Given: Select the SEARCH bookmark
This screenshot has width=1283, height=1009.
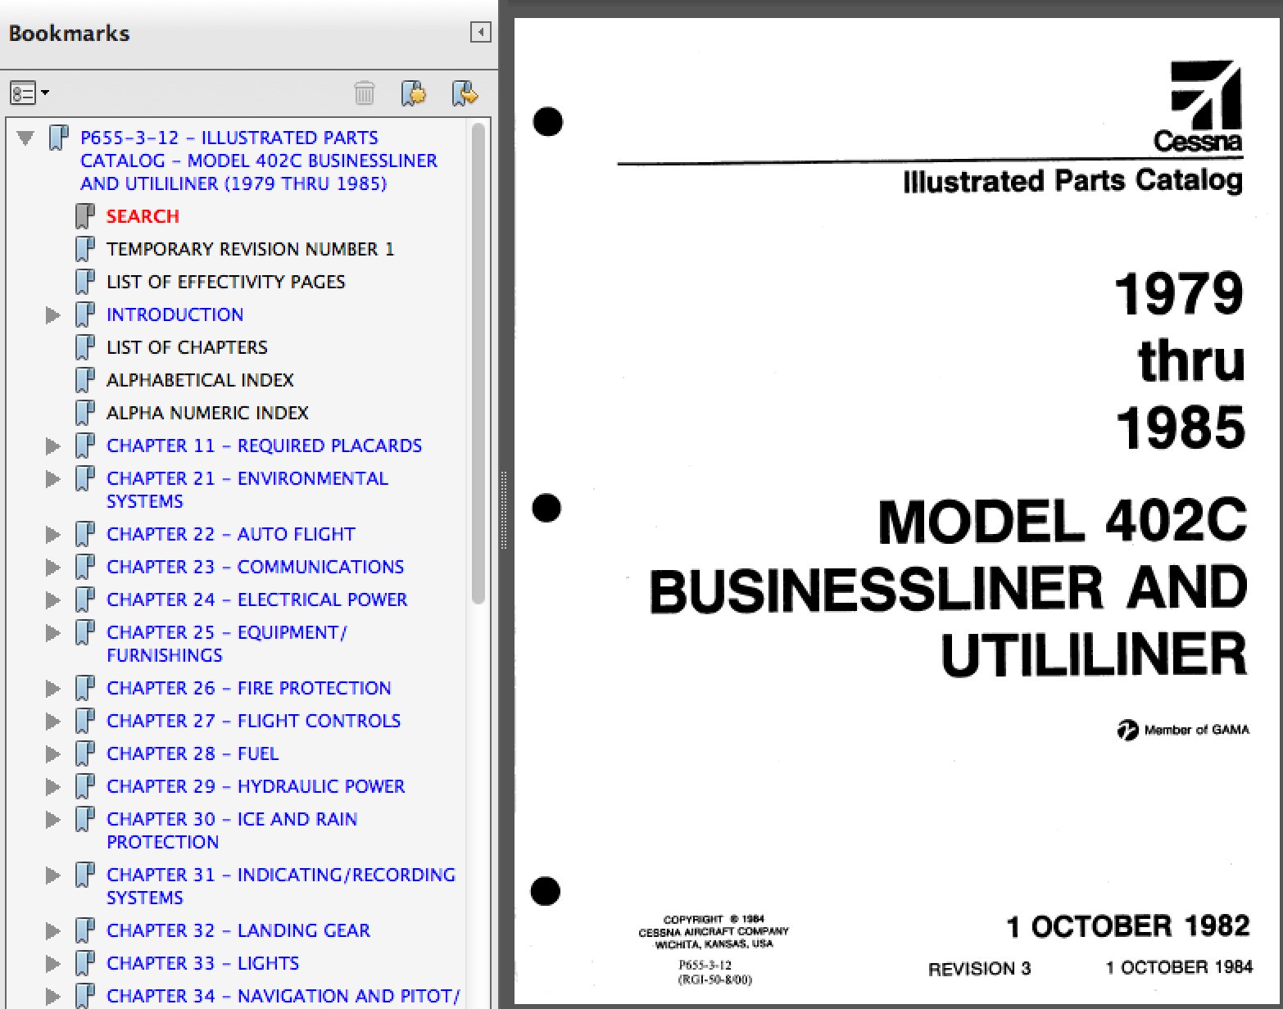Looking at the screenshot, I should click(143, 215).
